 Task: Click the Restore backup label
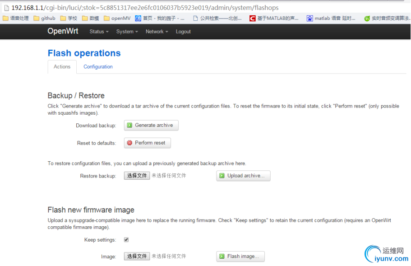(x=98, y=176)
